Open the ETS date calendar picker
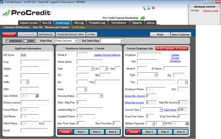The height and width of the screenshot is (139, 221). tap(187, 123)
